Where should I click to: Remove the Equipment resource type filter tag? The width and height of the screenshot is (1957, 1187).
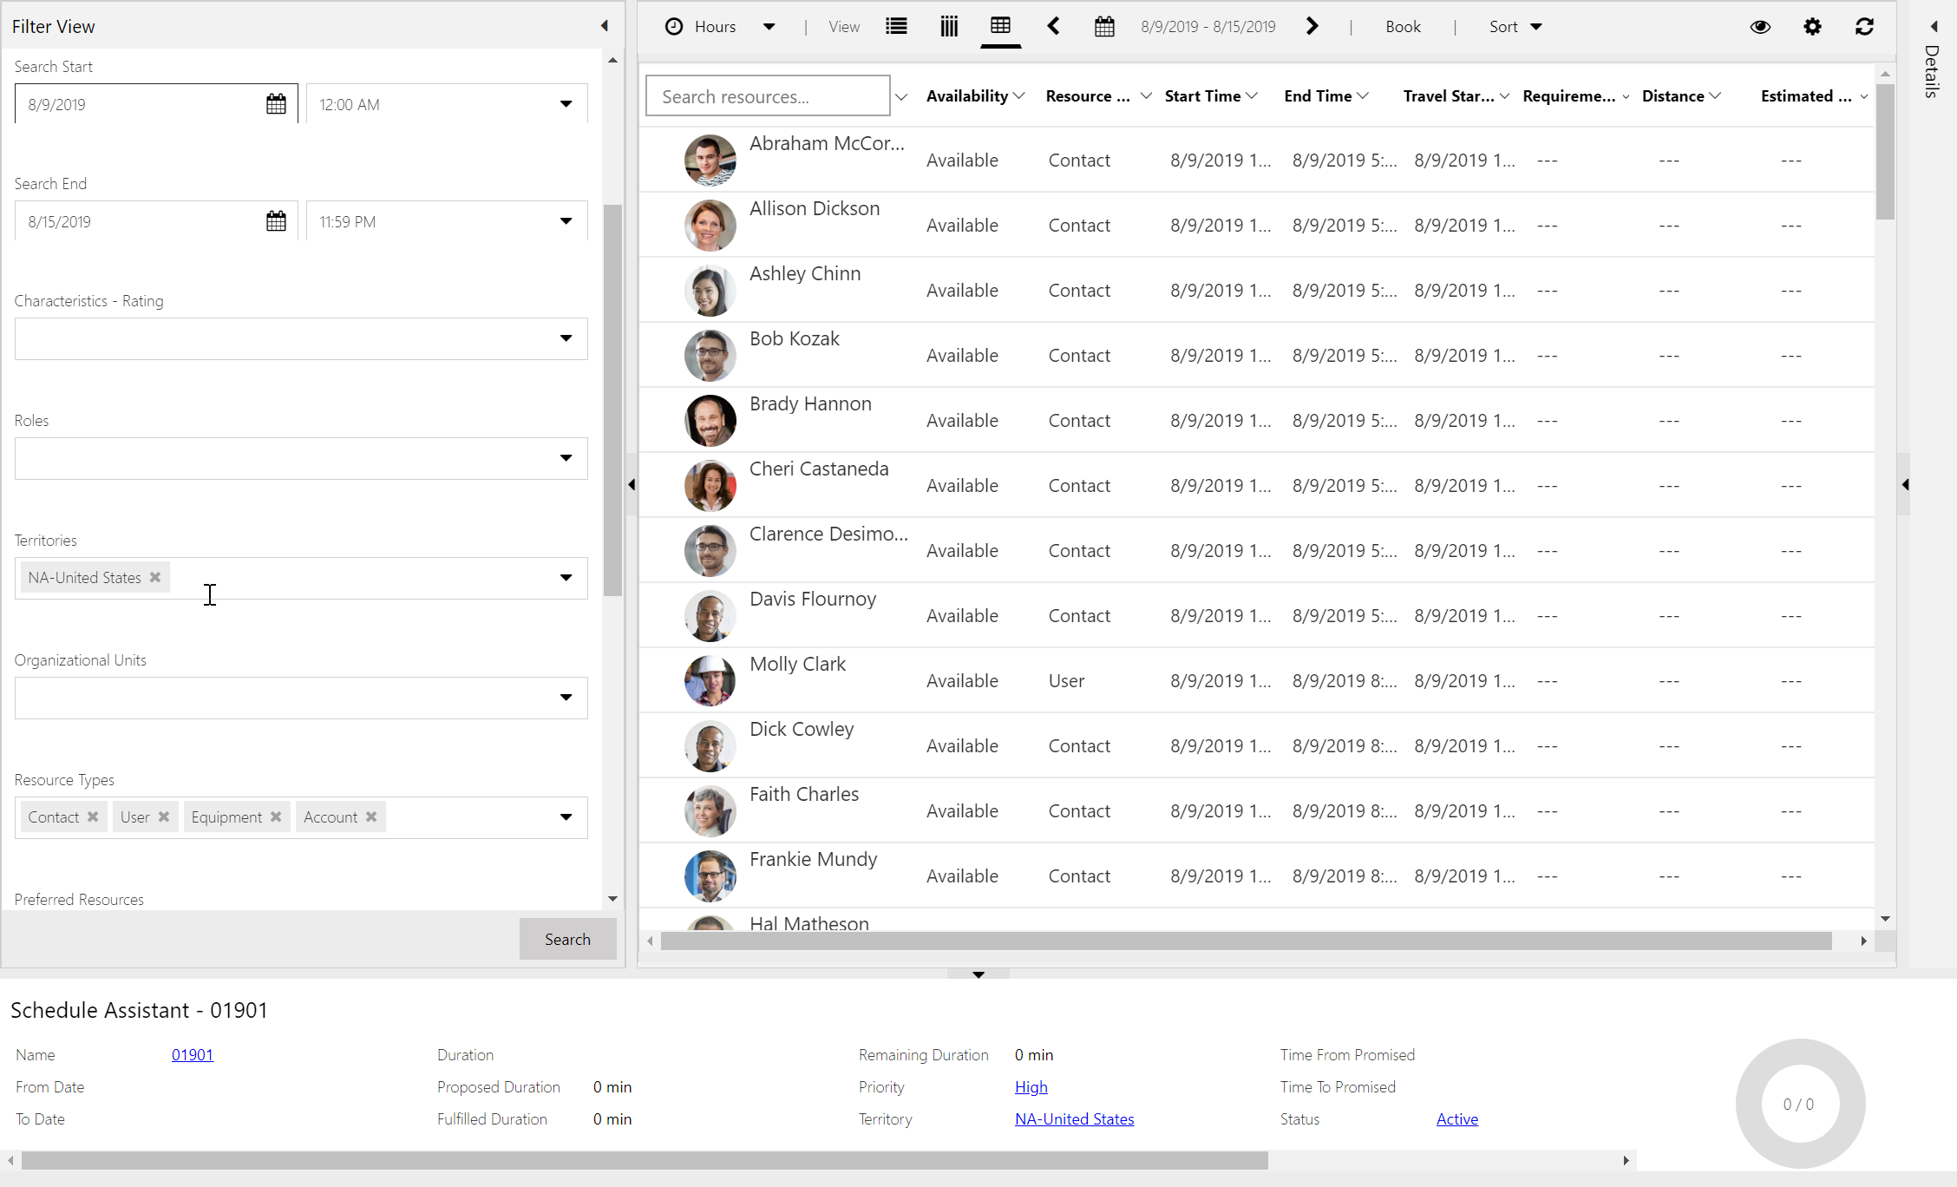(278, 816)
